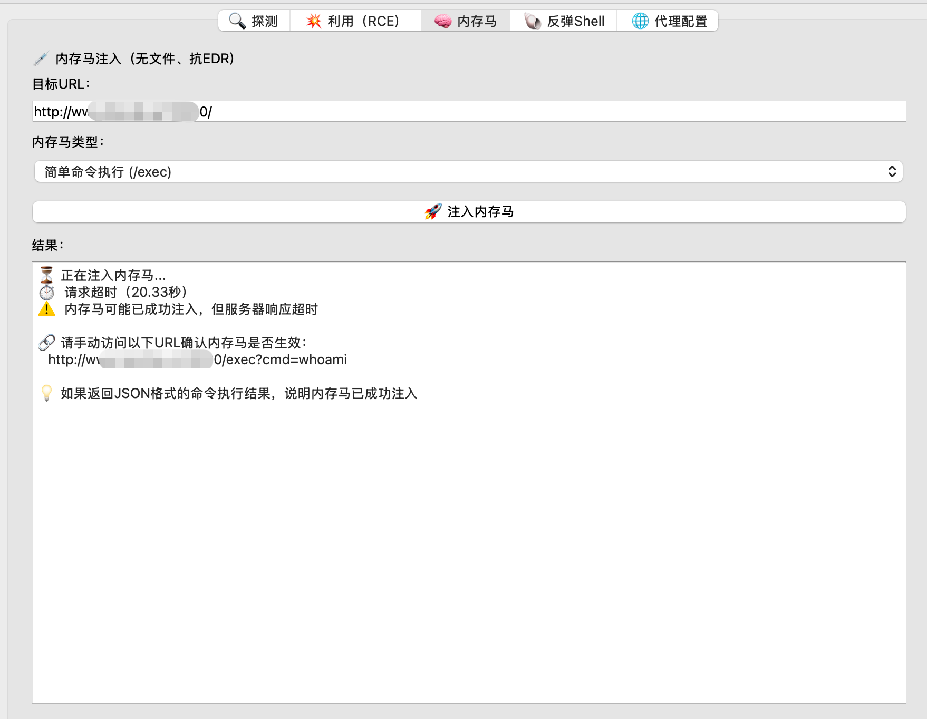This screenshot has height=719, width=927.
Task: Click the stopwatch icon beside 请求超时
Action: [45, 292]
